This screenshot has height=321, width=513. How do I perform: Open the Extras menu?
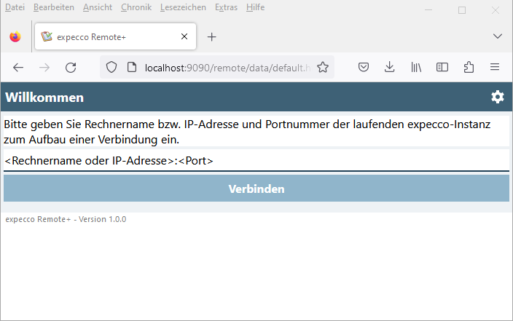coord(227,7)
